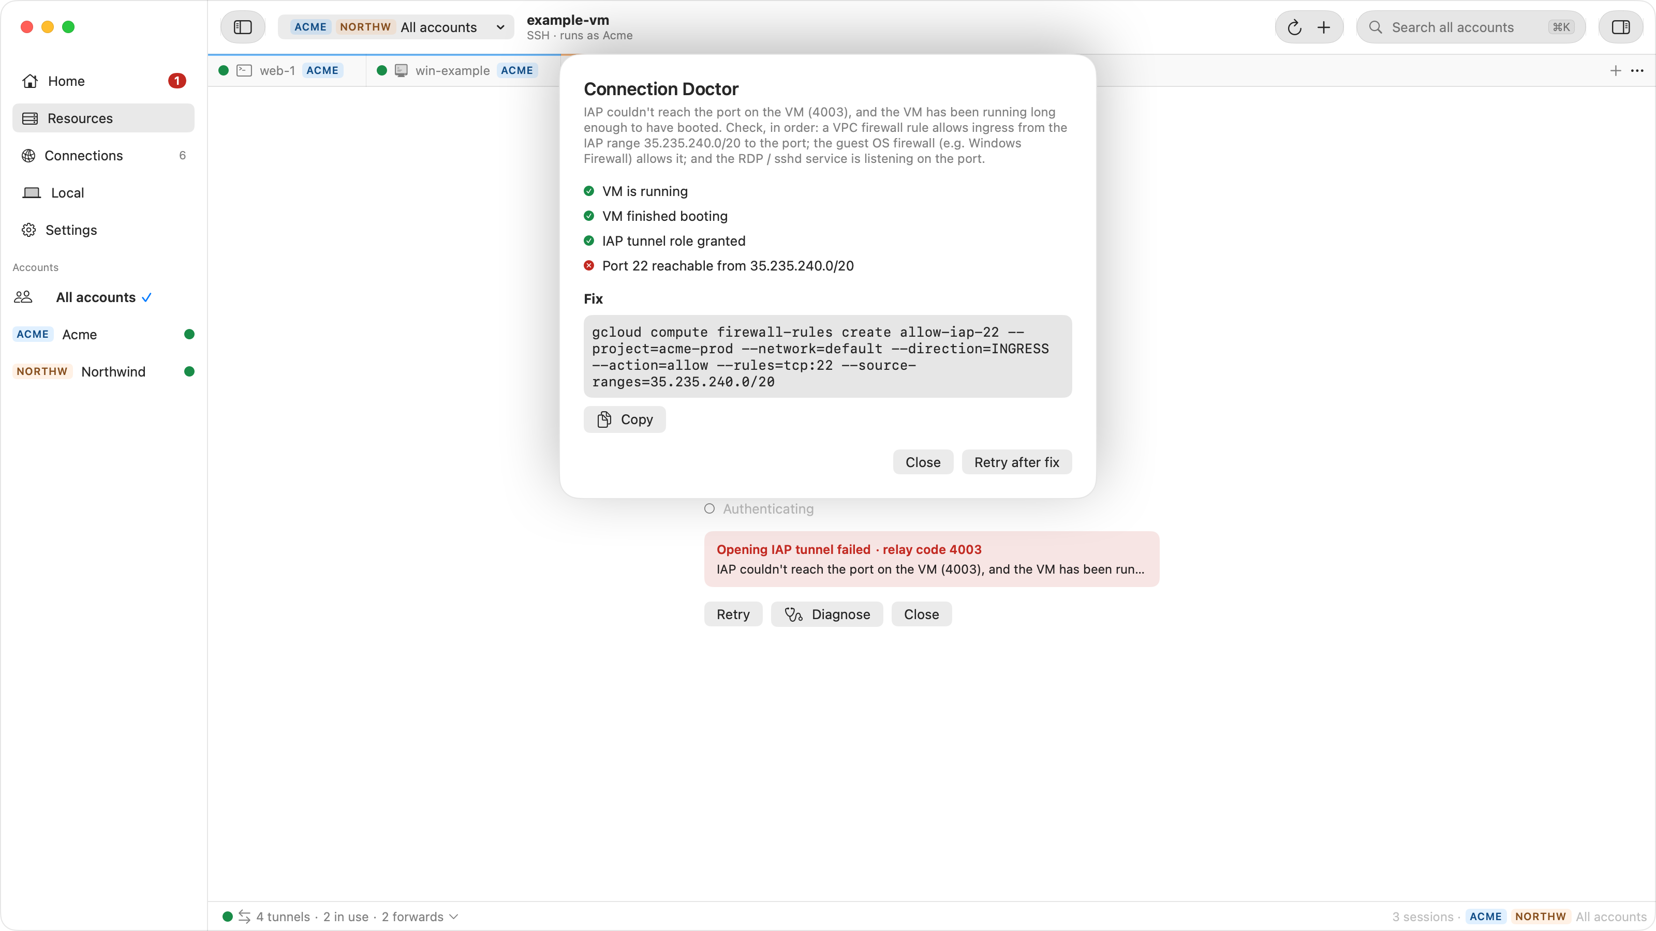Click Retry after fix

click(x=1017, y=462)
